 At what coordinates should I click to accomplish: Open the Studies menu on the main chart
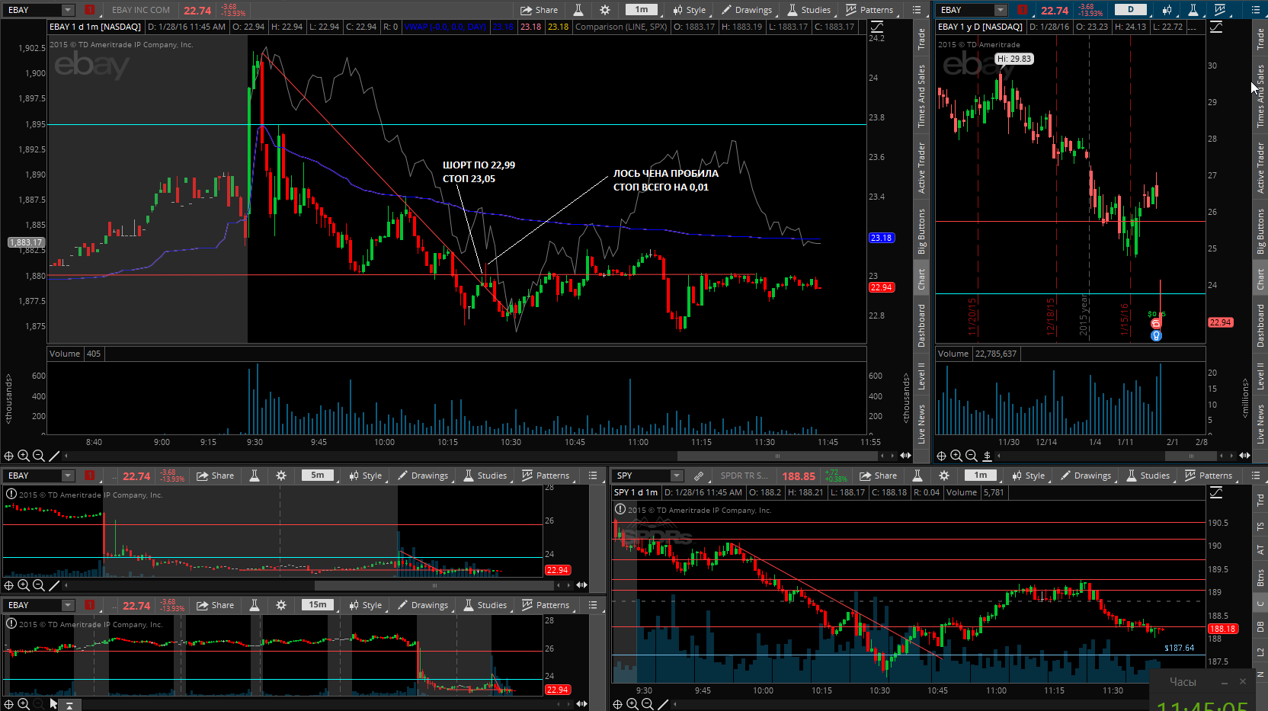click(809, 10)
